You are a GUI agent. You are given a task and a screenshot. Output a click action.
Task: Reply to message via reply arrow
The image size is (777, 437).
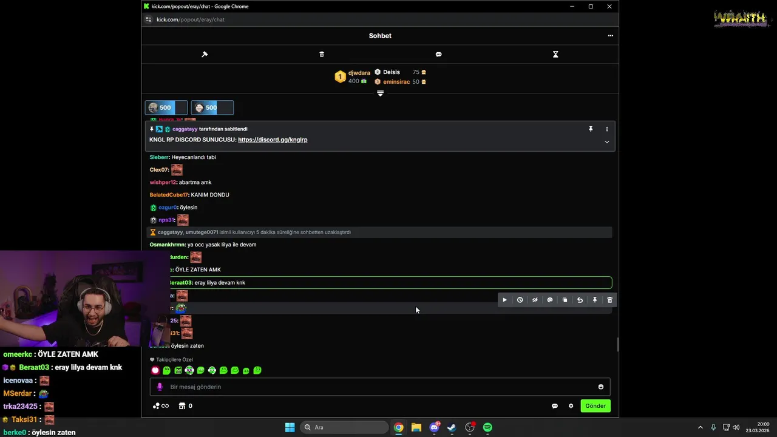coord(580,300)
